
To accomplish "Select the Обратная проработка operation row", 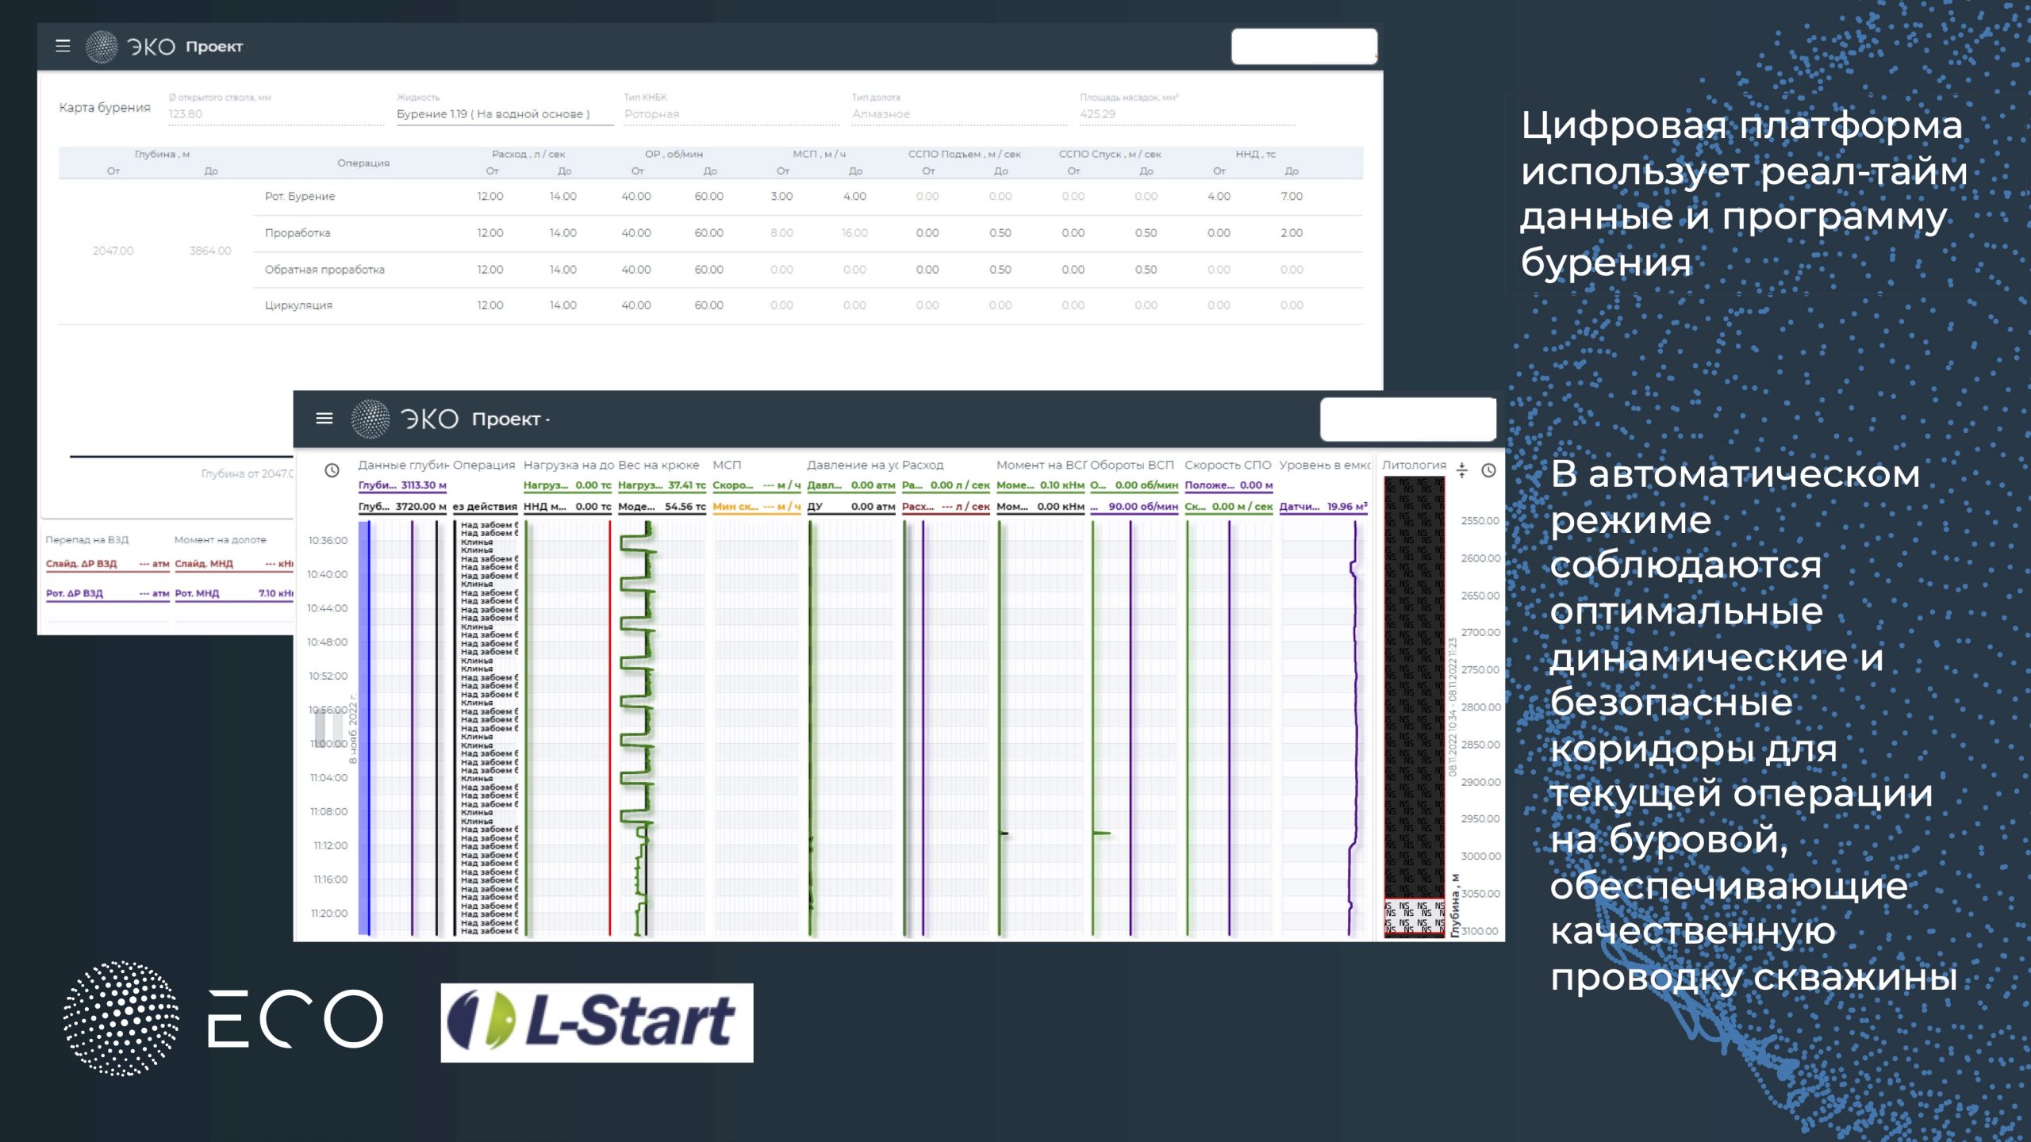I will (x=324, y=270).
